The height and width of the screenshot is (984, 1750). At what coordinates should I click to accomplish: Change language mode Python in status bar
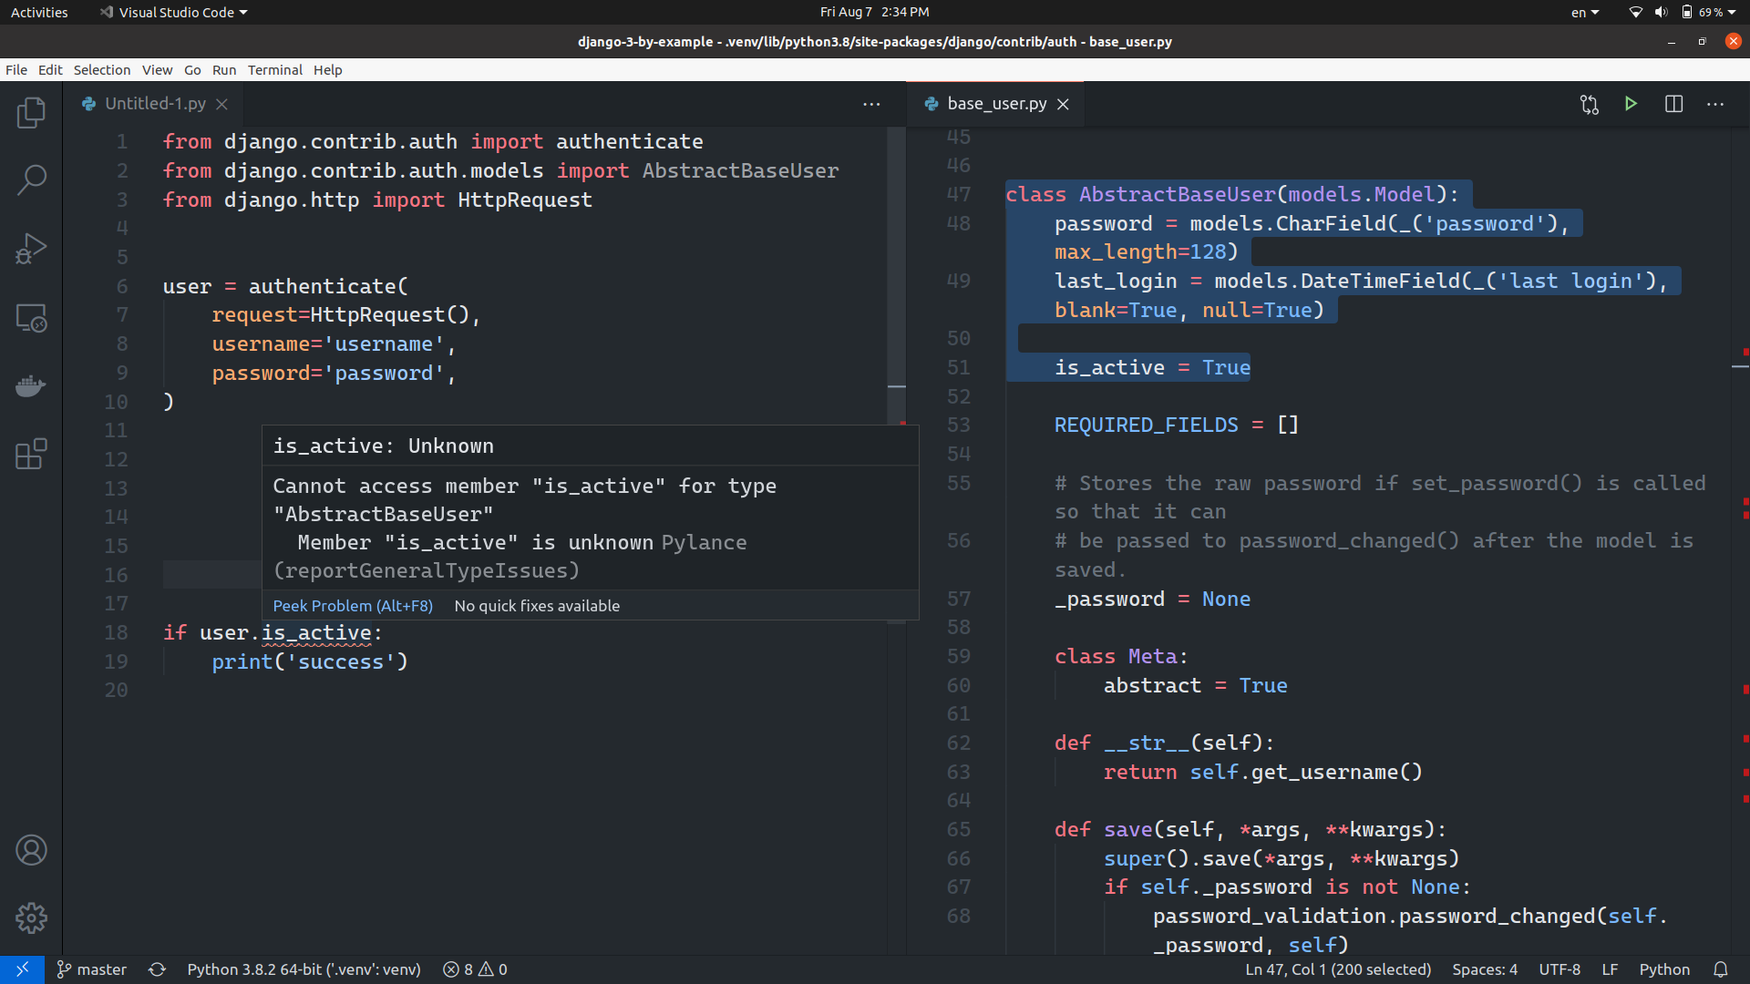pos(1664,969)
